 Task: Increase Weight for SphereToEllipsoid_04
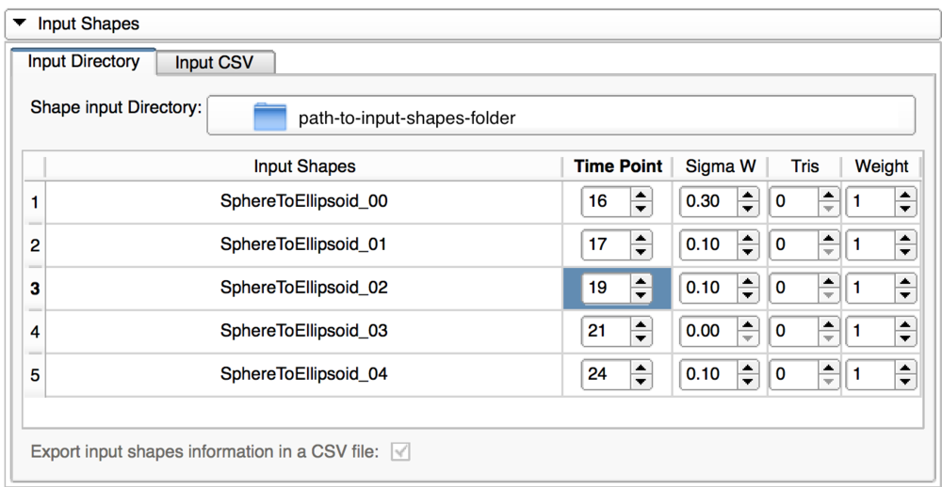tap(905, 368)
